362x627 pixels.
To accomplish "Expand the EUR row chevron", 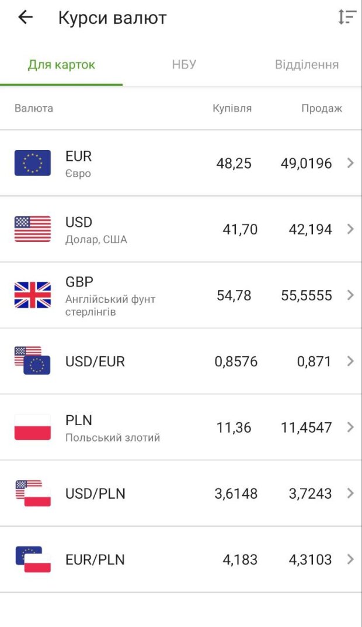I will pos(350,163).
